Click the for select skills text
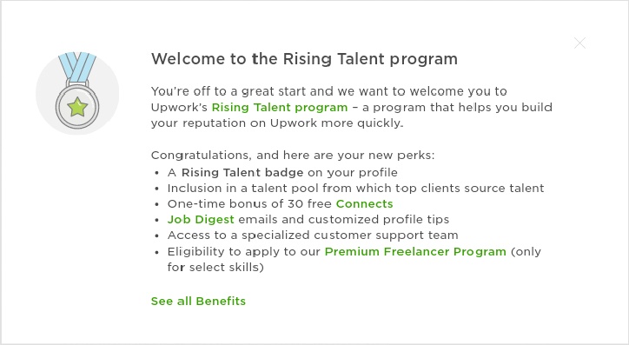This screenshot has height=345, width=629. [215, 267]
